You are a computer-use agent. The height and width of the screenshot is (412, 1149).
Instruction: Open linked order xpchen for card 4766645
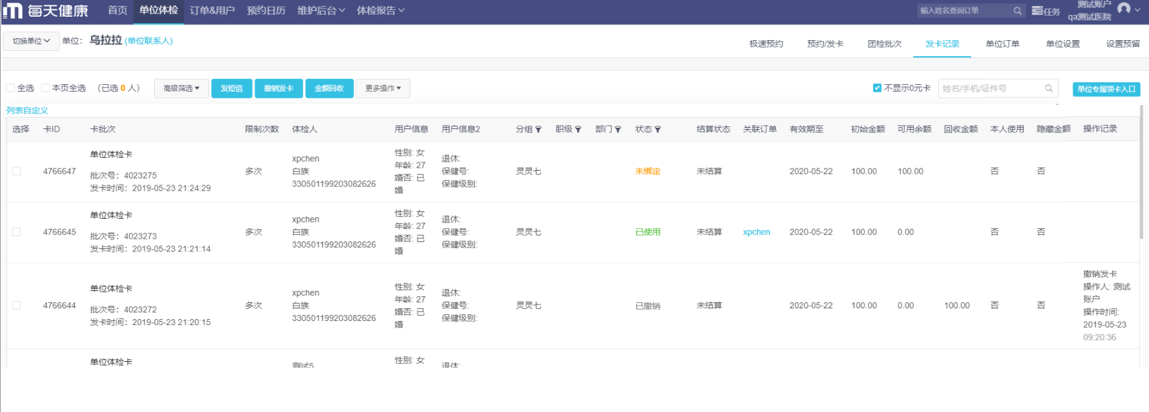(756, 232)
